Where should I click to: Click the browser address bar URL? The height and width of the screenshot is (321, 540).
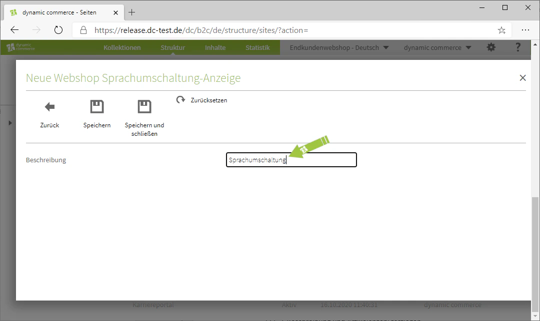(x=201, y=30)
